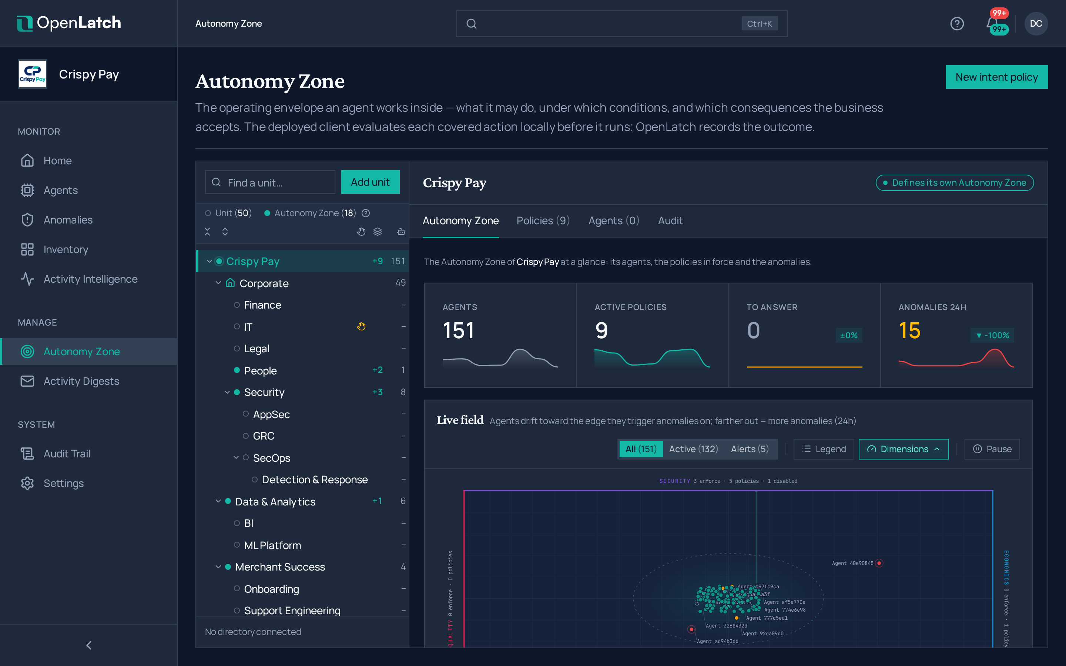
Task: Open Audit Trail in the sidebar
Action: coord(88,454)
